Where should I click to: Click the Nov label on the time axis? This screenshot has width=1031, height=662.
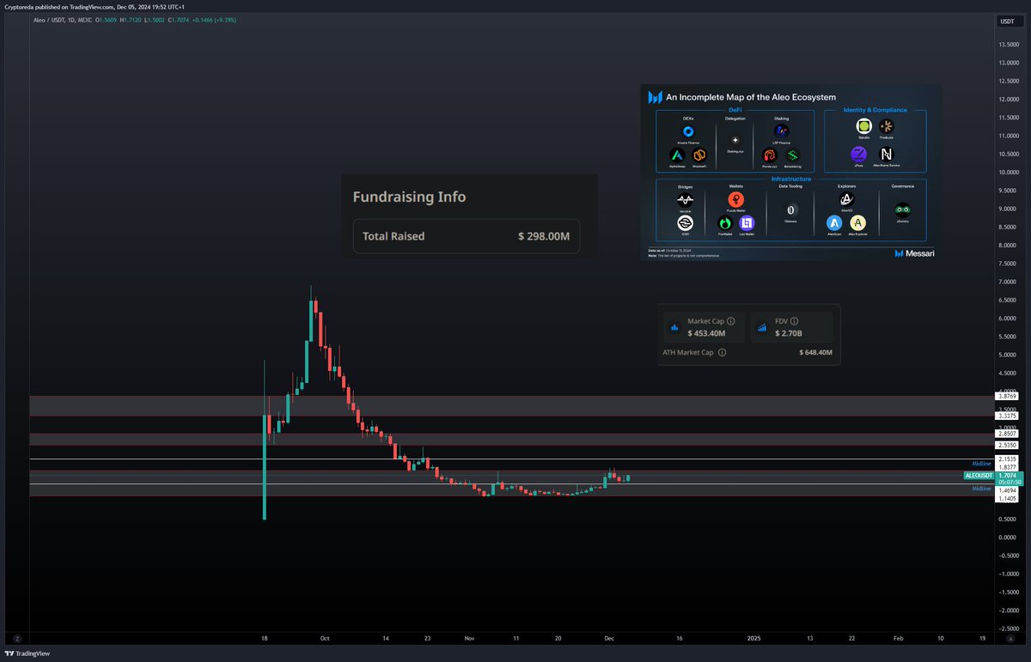pos(469,638)
